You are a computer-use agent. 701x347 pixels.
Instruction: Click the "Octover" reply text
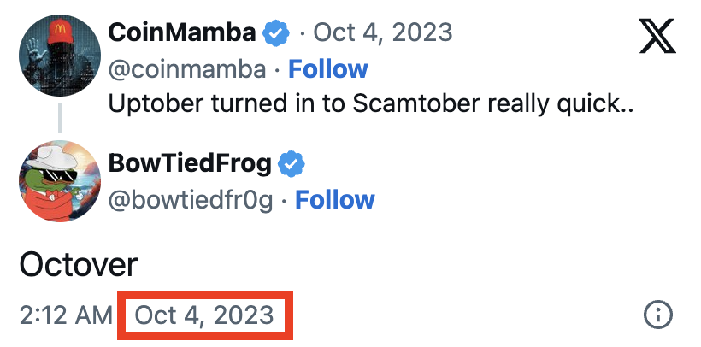pyautogui.click(x=78, y=265)
